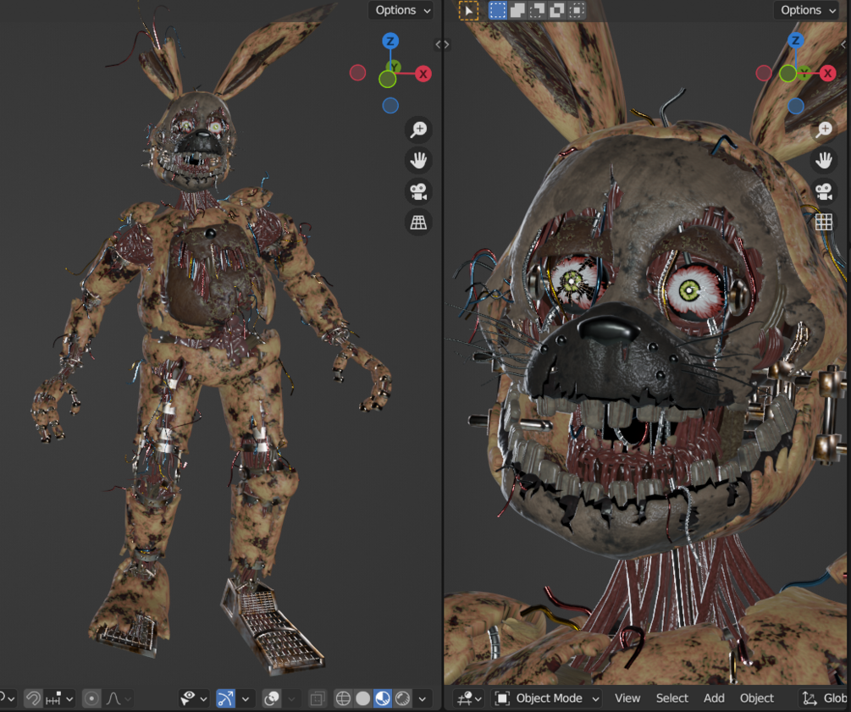Open the Options dropdown in right viewport
851x712 pixels.
[806, 10]
